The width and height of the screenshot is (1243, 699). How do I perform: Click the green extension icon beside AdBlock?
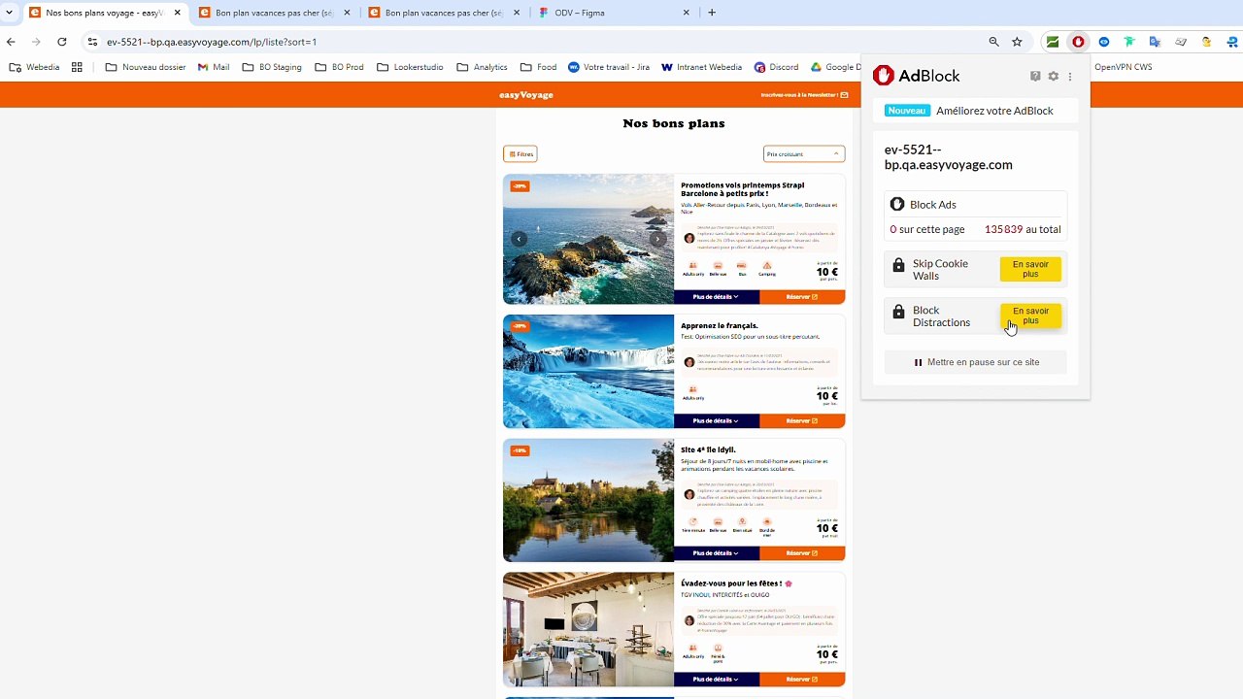pyautogui.click(x=1052, y=42)
